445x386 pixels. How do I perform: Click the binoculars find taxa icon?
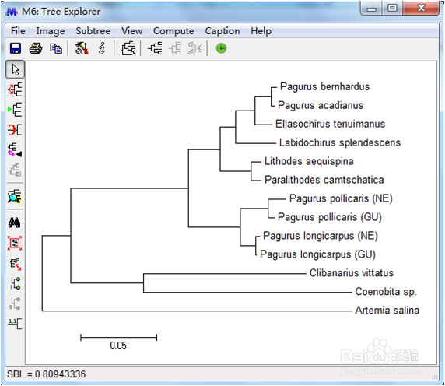[x=15, y=223]
